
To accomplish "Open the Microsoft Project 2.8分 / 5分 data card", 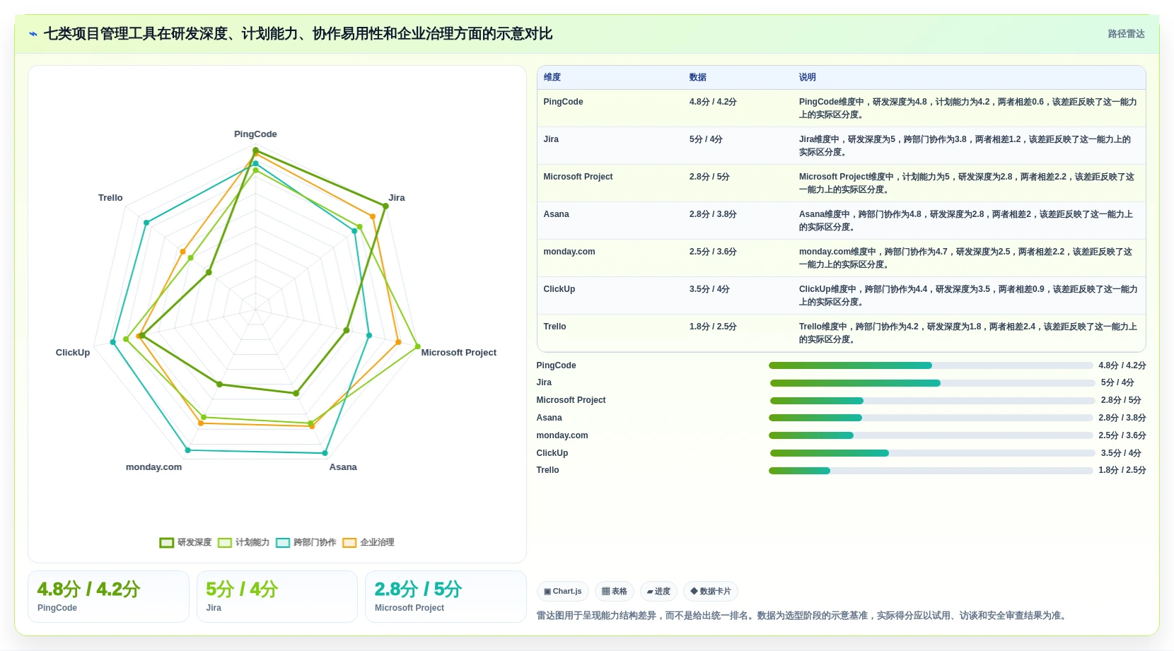I will [x=446, y=597].
